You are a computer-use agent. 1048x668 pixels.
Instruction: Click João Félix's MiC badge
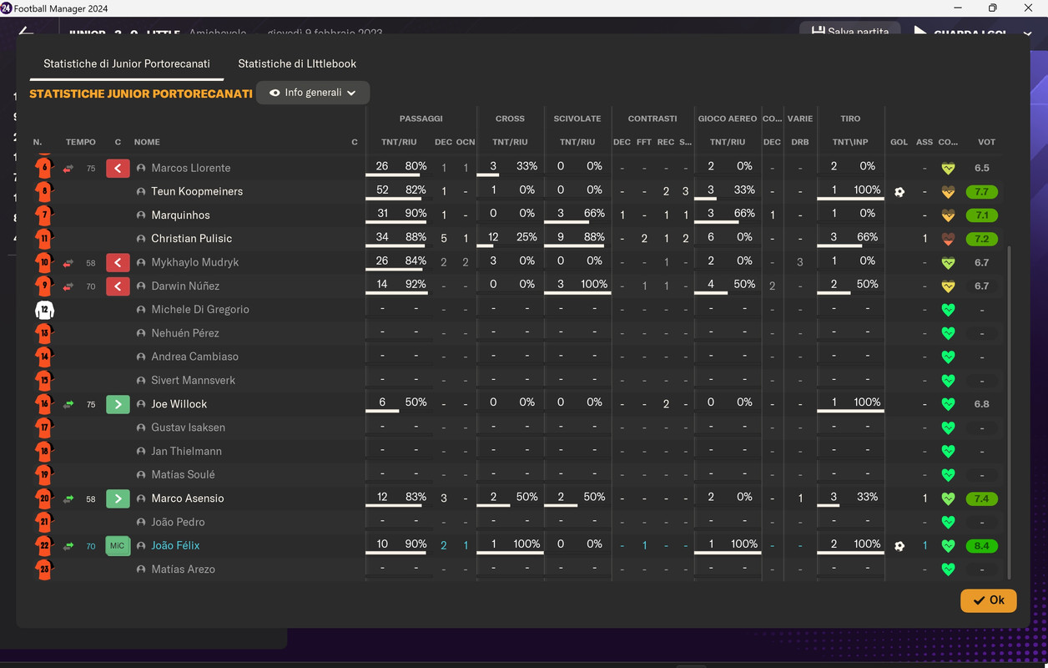tap(118, 546)
